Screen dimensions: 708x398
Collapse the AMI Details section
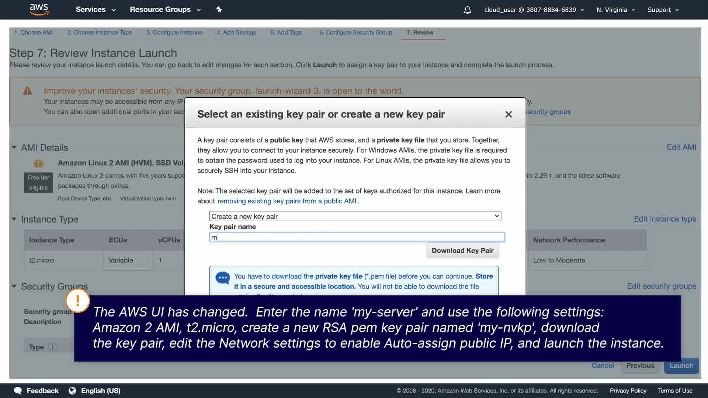tap(14, 147)
